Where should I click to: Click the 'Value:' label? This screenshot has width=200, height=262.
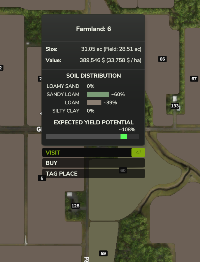pos(53,60)
